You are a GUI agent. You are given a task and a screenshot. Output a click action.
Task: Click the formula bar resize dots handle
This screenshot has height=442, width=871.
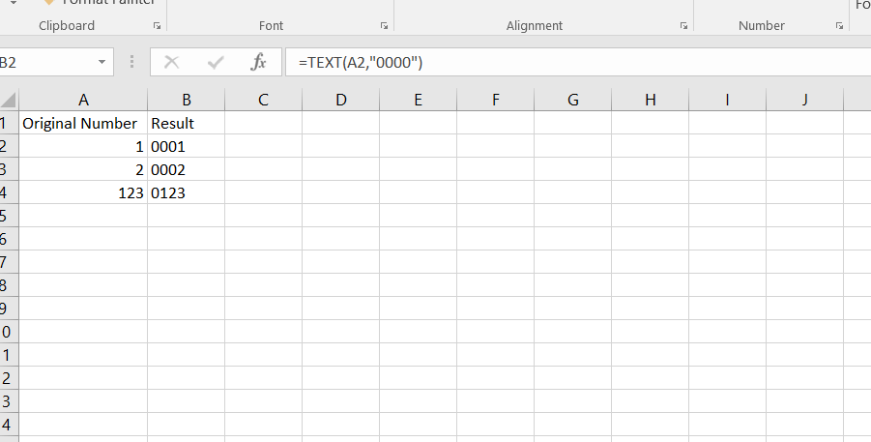tap(131, 63)
